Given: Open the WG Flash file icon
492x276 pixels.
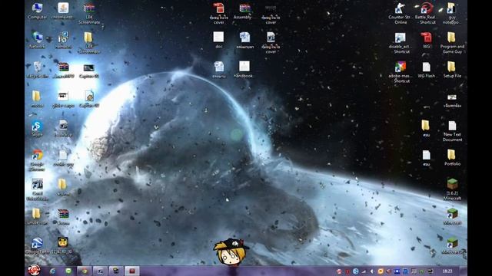Looking at the screenshot, I should [x=427, y=70].
